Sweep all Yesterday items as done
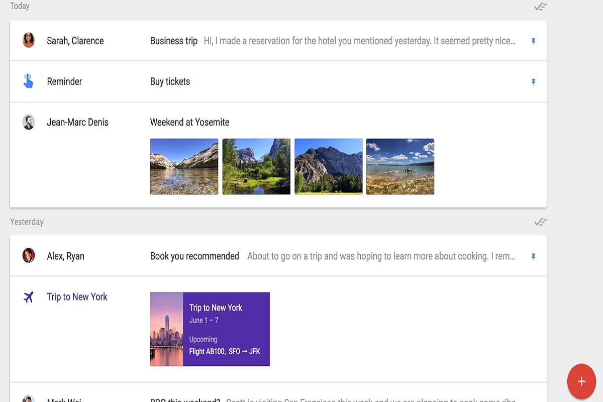The image size is (603, 402). click(x=540, y=222)
